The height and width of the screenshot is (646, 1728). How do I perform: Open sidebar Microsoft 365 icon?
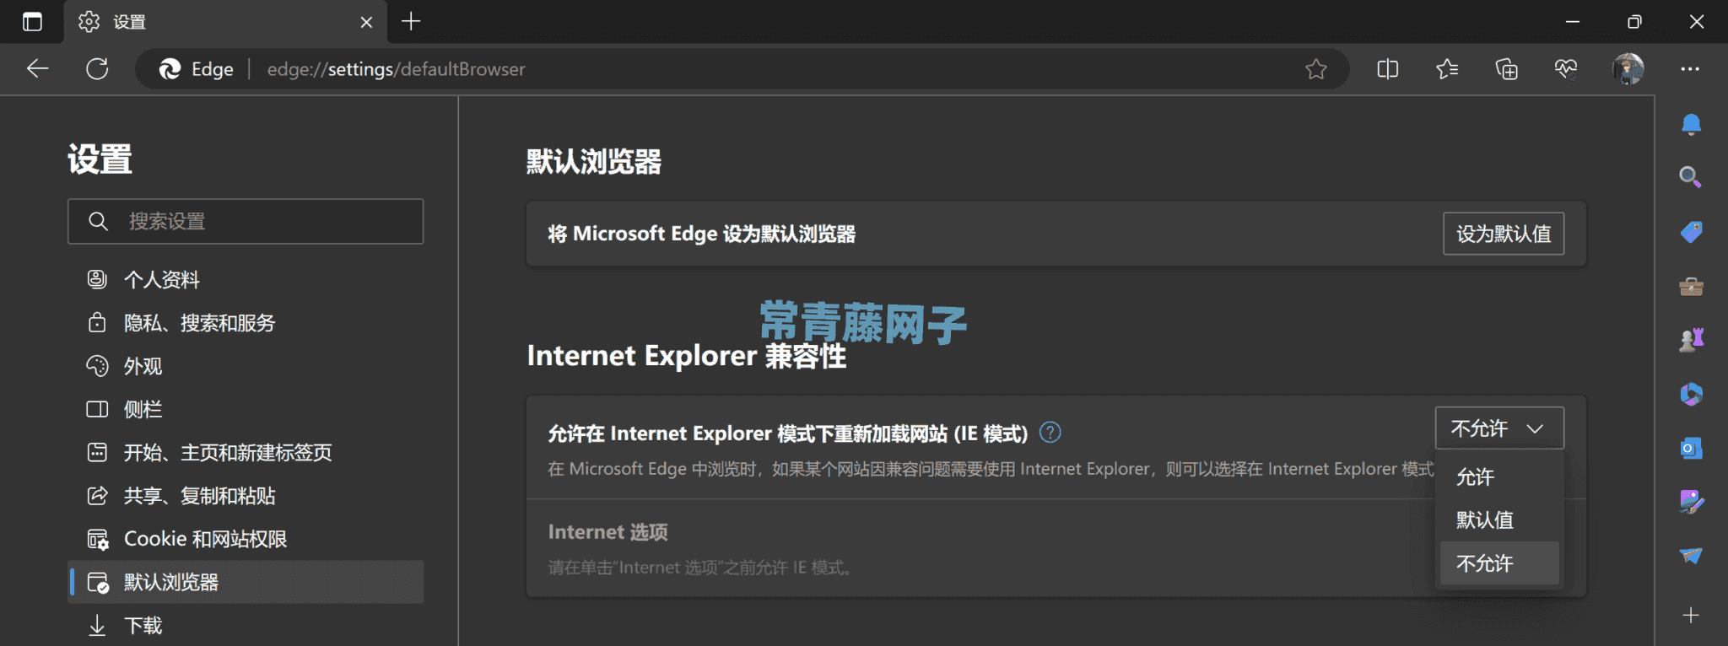click(1691, 394)
